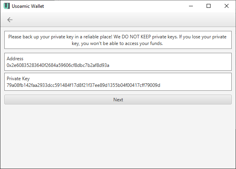Select the private key value text
The height and width of the screenshot is (169, 236).
84,85
